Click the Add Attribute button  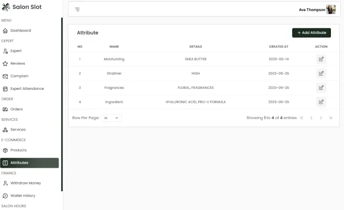(311, 33)
